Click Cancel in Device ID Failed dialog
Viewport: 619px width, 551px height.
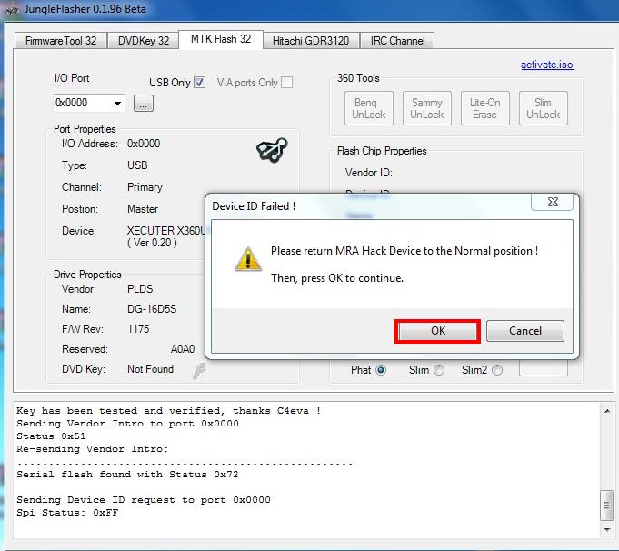point(525,331)
